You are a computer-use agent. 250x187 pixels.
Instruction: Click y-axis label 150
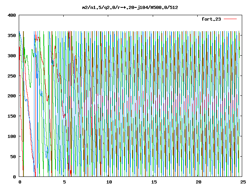tap(12, 116)
